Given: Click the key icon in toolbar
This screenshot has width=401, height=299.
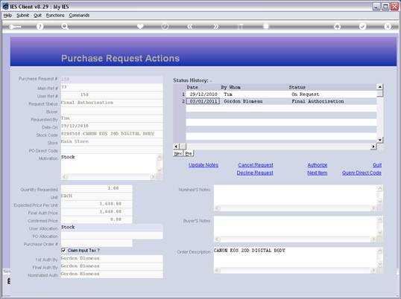Looking at the screenshot, I should pos(15,27).
